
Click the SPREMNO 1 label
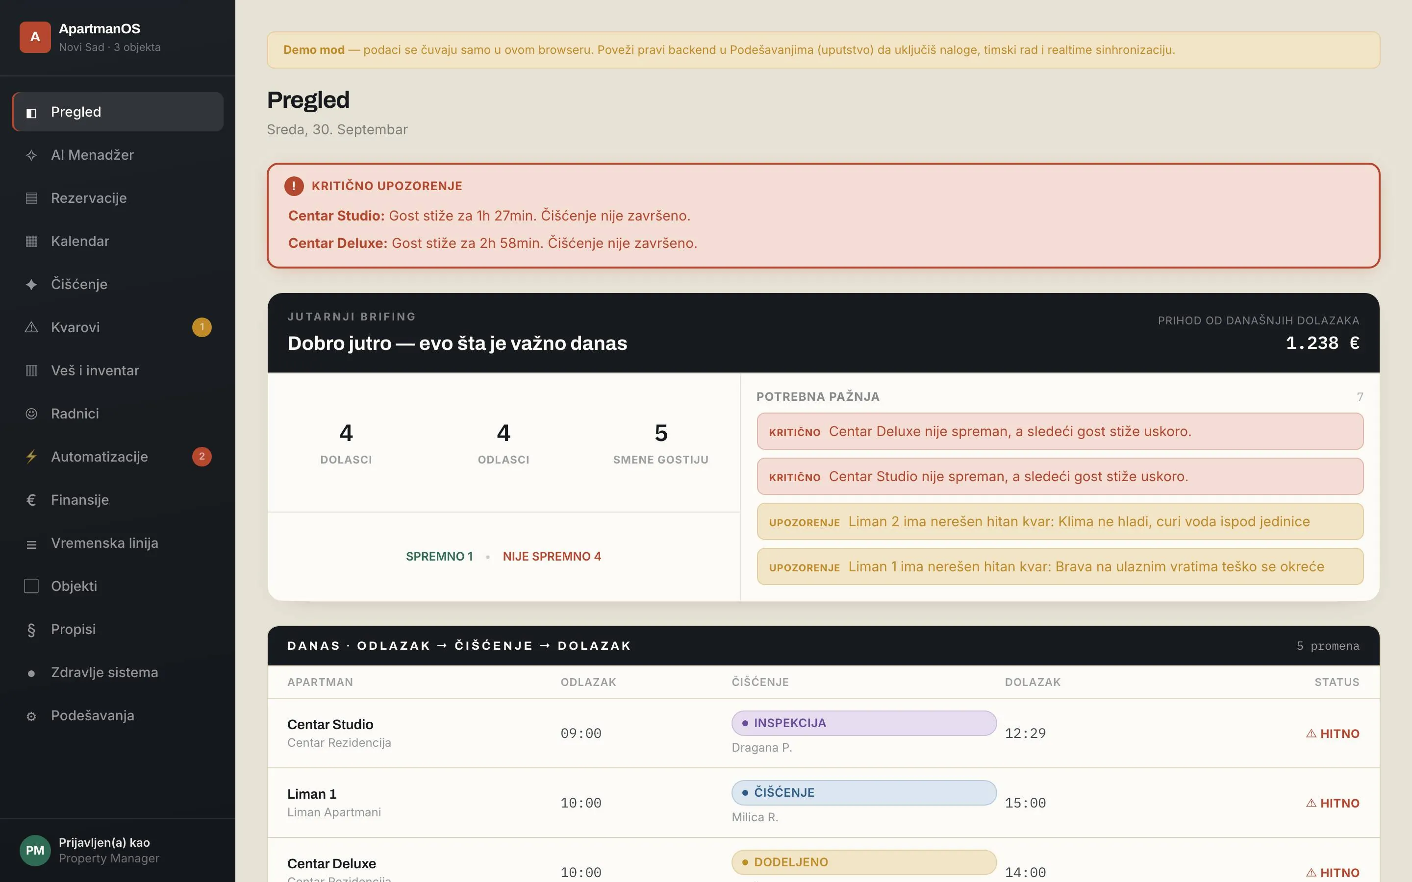[x=439, y=557]
